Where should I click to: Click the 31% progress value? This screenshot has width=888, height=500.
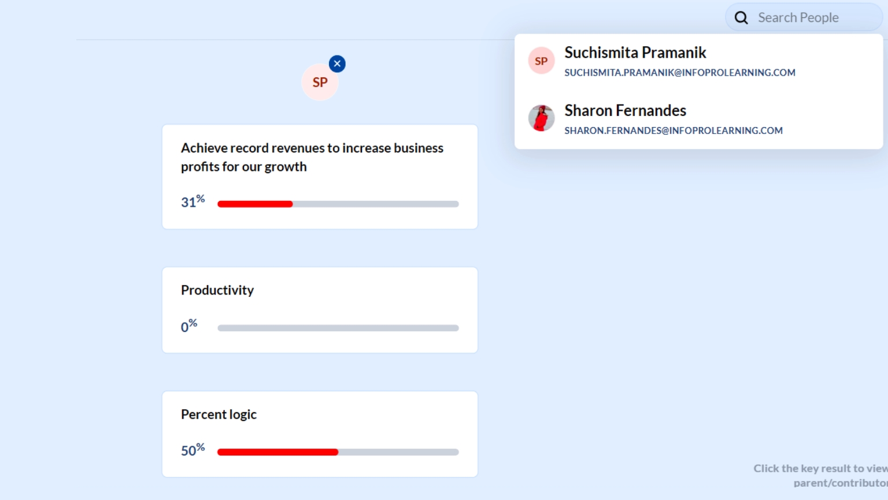193,202
